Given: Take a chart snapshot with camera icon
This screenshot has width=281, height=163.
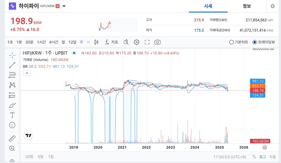Looking at the screenshot, I should [158, 42].
